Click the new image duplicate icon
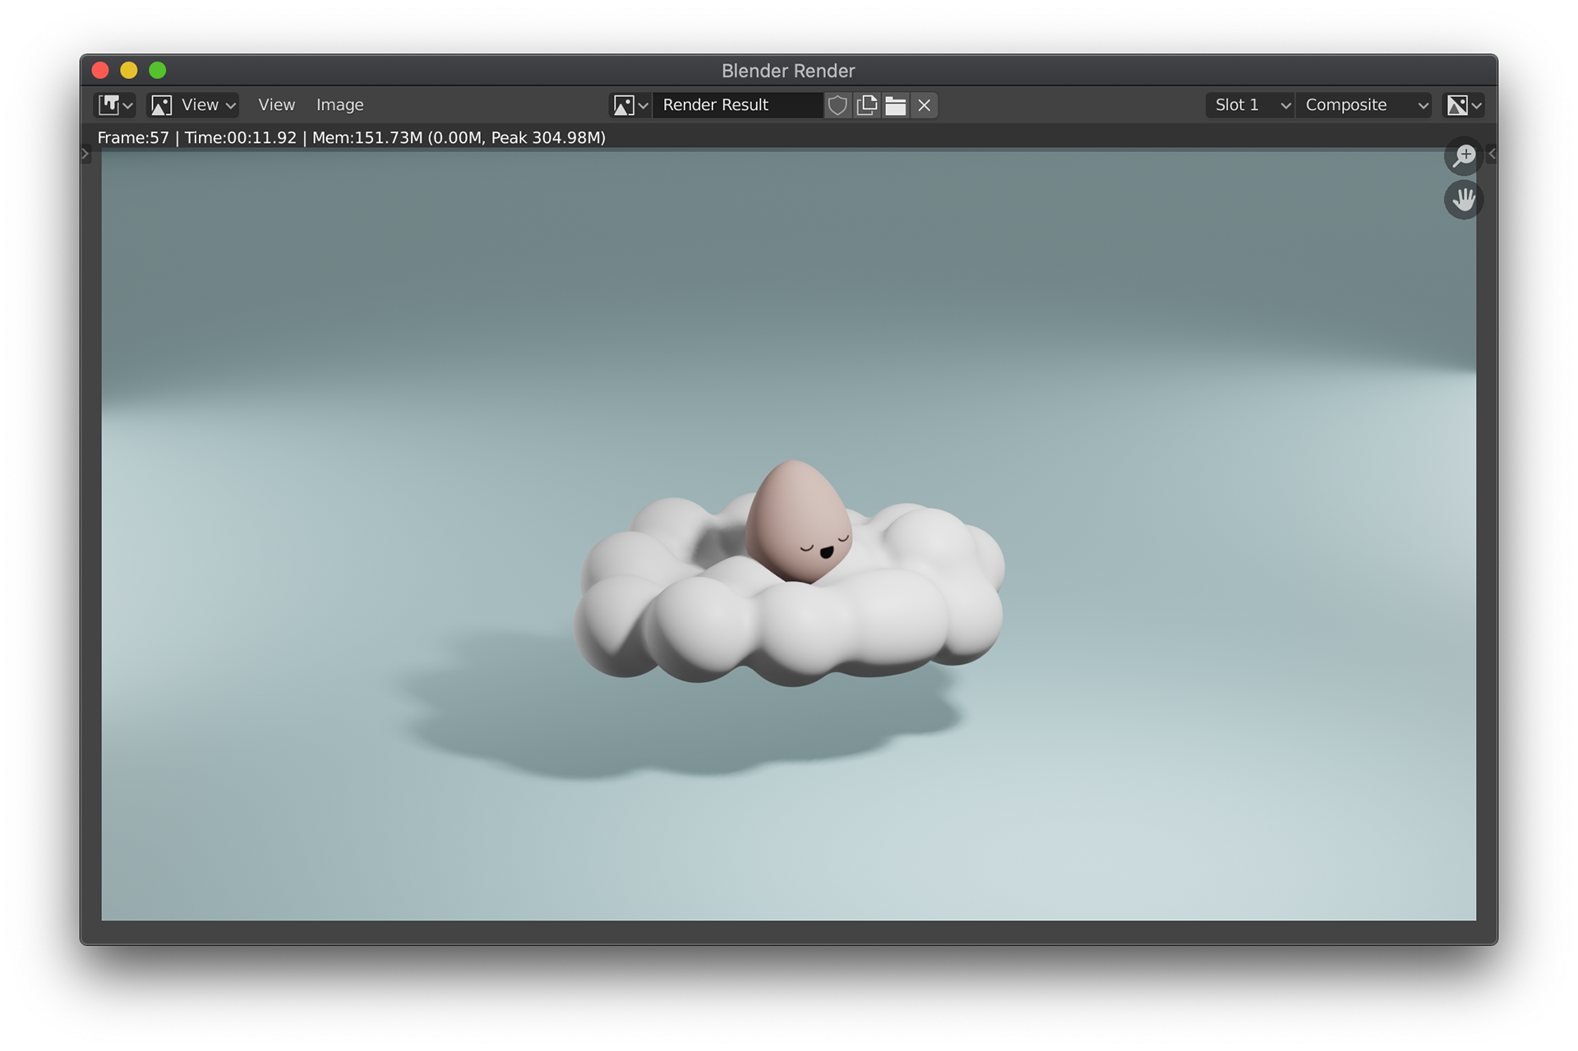The width and height of the screenshot is (1578, 1051). tap(866, 105)
